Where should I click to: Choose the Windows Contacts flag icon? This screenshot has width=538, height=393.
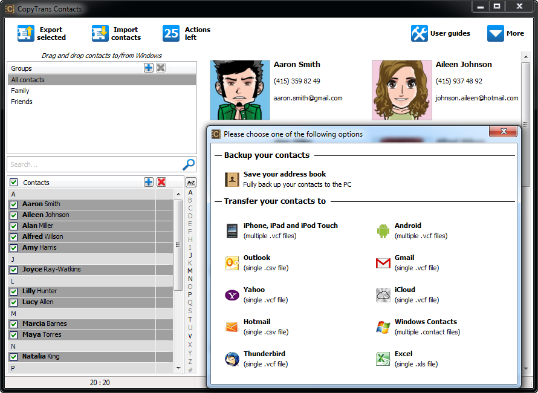tap(383, 326)
